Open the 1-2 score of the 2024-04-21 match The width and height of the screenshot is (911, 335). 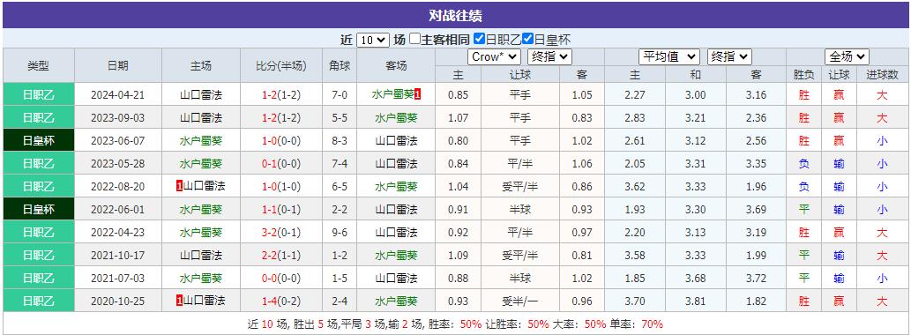point(270,94)
